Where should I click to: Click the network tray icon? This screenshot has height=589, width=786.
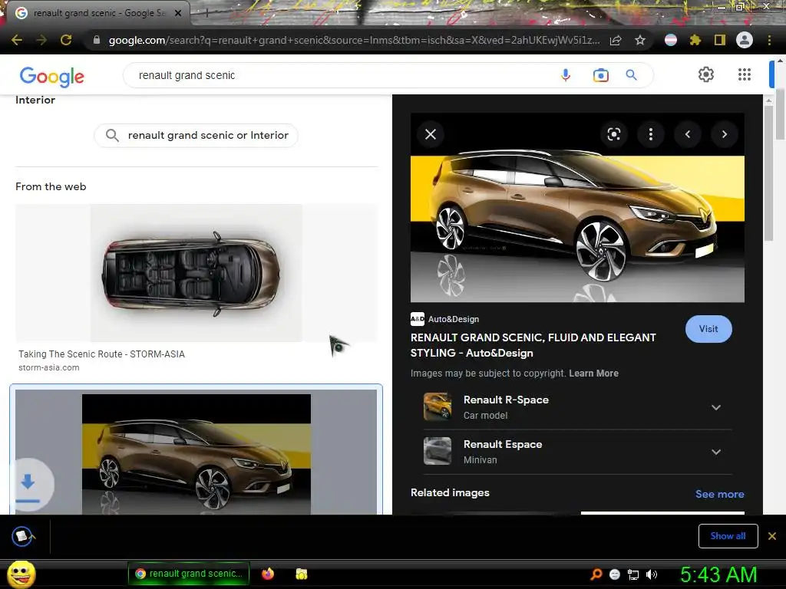click(x=633, y=574)
